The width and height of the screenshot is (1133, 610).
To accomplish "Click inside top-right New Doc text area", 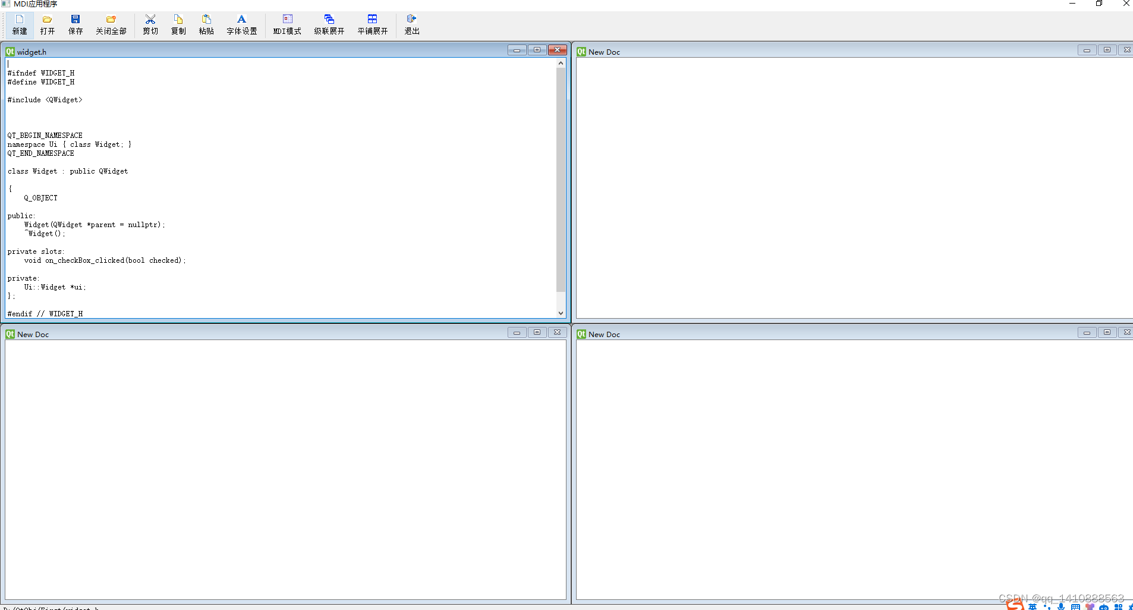I will pyautogui.click(x=854, y=188).
